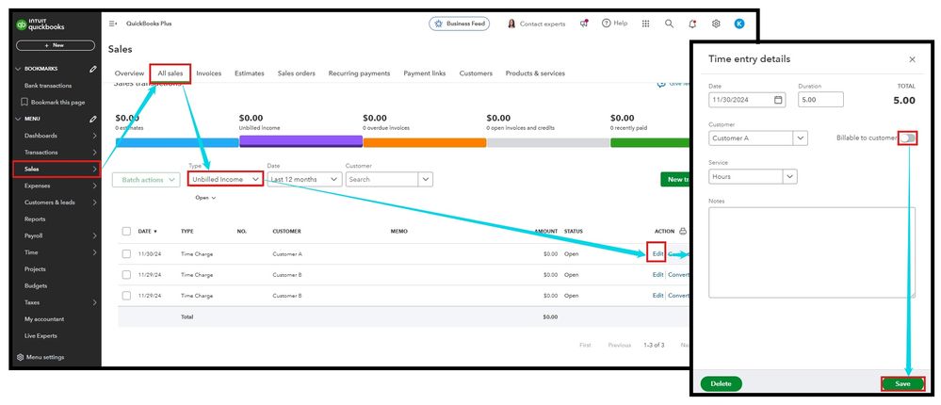Collapse the MENU section

pos(18,119)
